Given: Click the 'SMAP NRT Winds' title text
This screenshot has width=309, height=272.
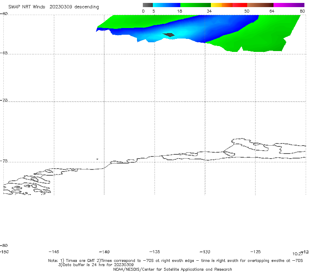Looking at the screenshot, I should (27, 7).
